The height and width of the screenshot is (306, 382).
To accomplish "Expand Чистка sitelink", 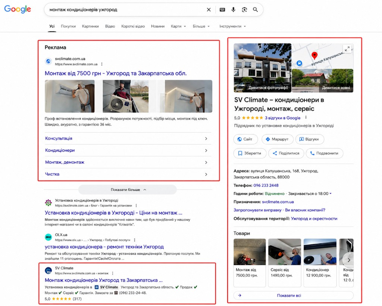I will (x=128, y=174).
